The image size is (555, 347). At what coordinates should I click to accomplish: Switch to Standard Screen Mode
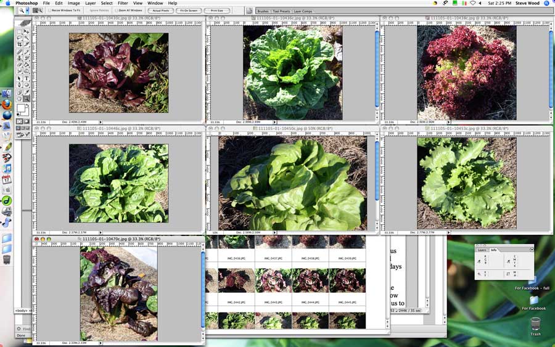point(18,128)
